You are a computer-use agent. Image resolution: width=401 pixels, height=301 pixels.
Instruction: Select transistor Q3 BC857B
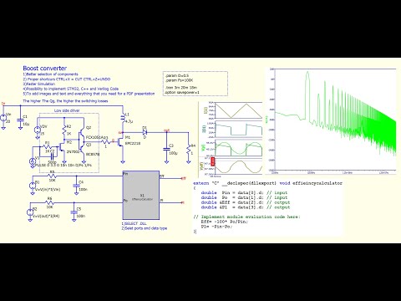tap(82, 146)
